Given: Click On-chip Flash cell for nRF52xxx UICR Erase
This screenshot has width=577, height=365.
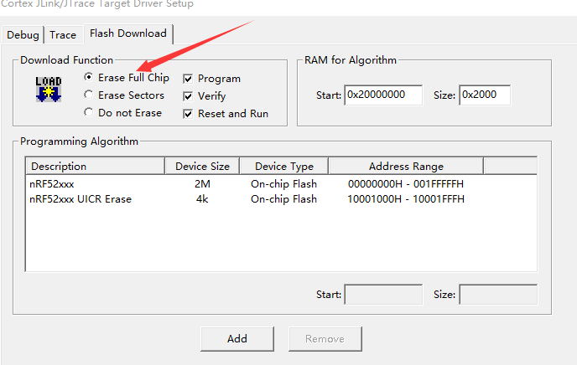Looking at the screenshot, I should point(283,199).
